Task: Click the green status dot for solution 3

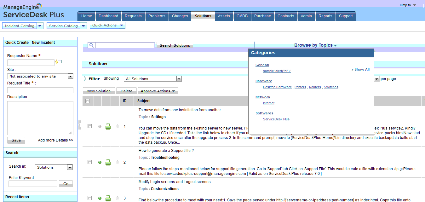Action: 100,198
